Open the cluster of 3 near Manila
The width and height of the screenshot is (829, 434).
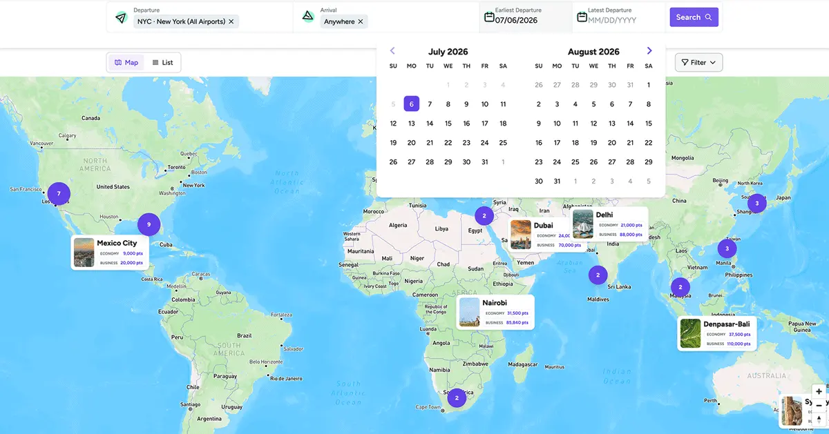point(727,248)
